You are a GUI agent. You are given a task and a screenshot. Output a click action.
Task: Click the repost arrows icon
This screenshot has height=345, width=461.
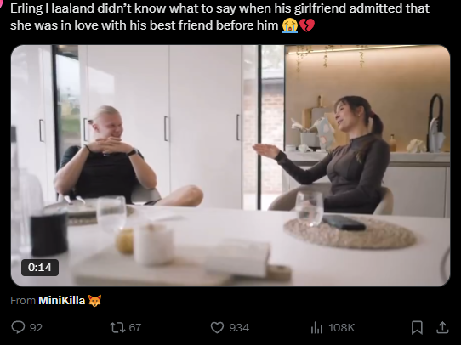pyautogui.click(x=117, y=327)
